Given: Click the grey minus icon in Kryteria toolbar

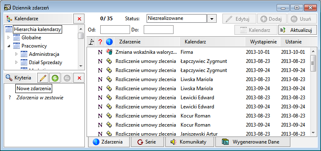Looking at the screenshot, I should (67, 78).
